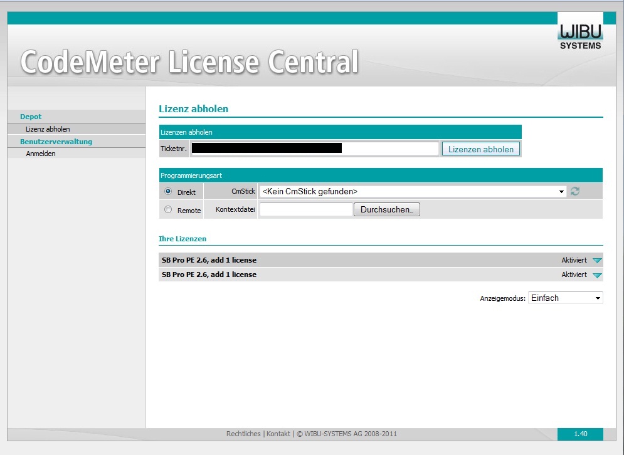Refresh the CmStick list
624x455 pixels.
click(574, 191)
